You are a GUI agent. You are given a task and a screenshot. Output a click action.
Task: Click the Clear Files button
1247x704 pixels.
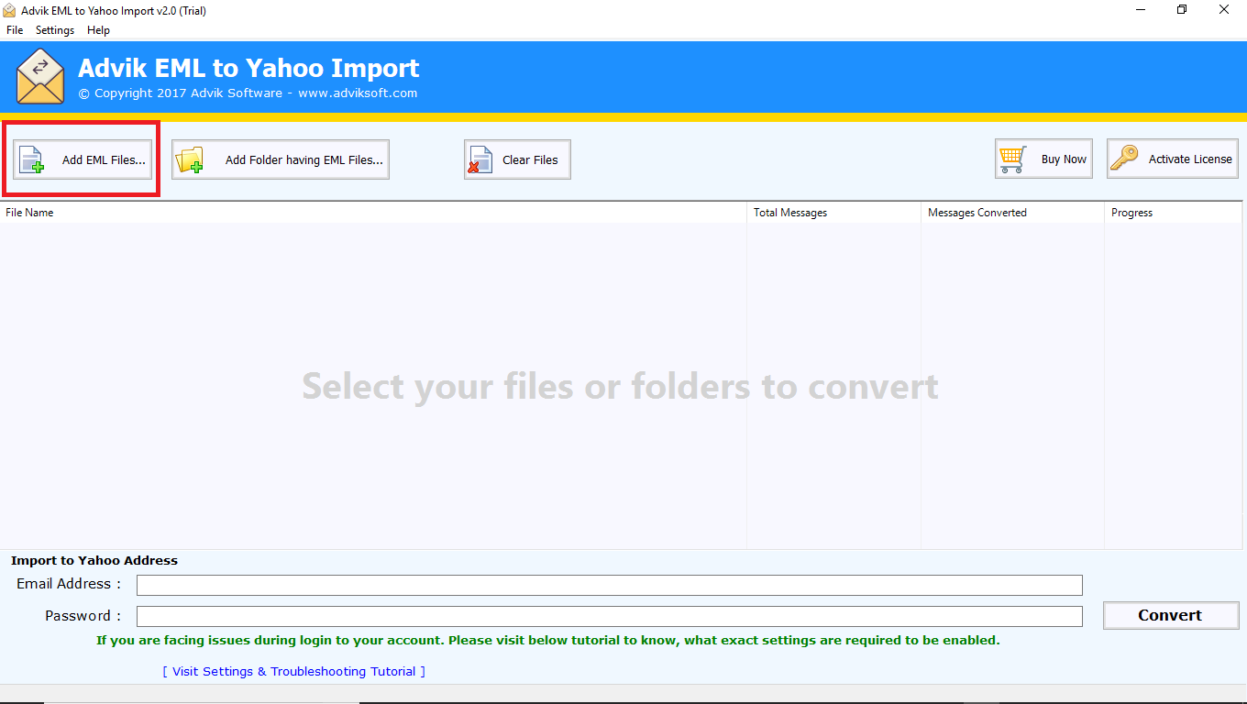(x=517, y=159)
